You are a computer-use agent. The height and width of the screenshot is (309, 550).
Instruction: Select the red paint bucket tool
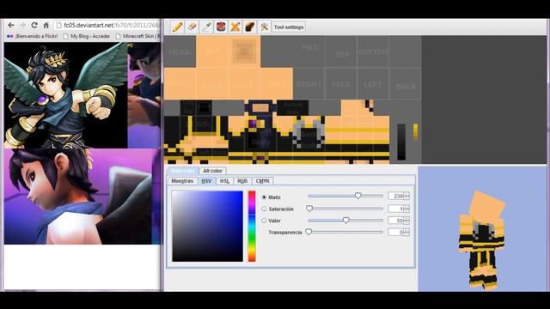[x=221, y=27]
